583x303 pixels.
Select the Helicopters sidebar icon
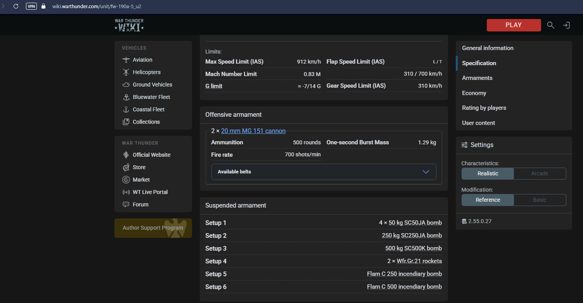pos(126,72)
